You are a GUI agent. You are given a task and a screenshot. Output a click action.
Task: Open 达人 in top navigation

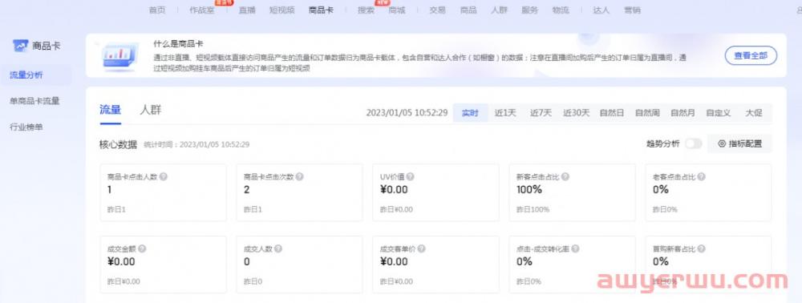coord(601,10)
